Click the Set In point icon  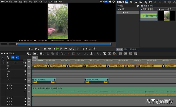click(29, 49)
